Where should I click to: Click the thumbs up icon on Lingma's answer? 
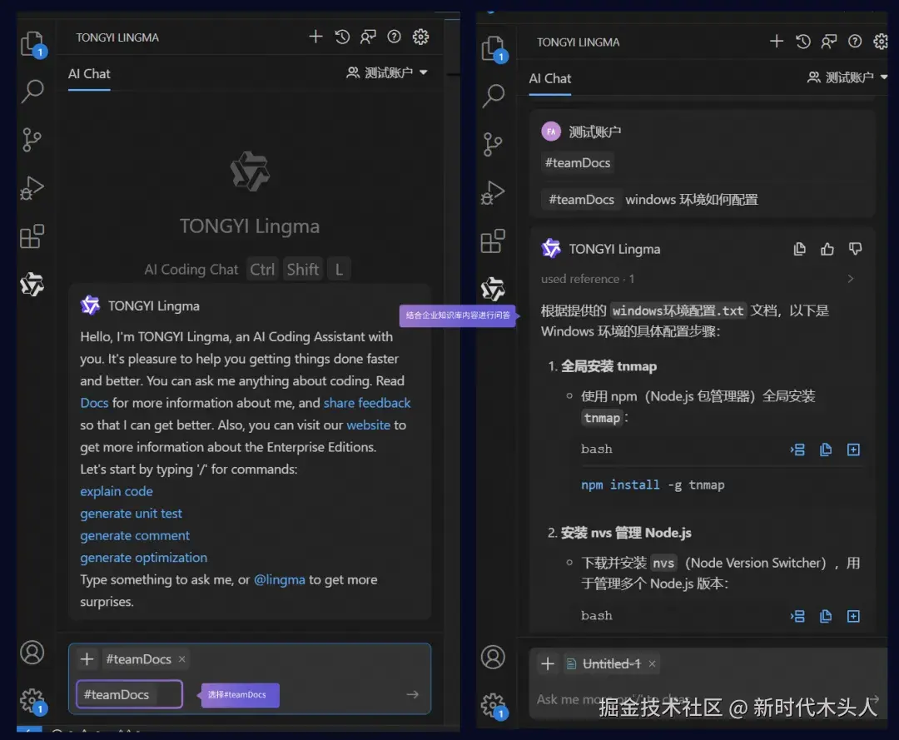pos(827,249)
